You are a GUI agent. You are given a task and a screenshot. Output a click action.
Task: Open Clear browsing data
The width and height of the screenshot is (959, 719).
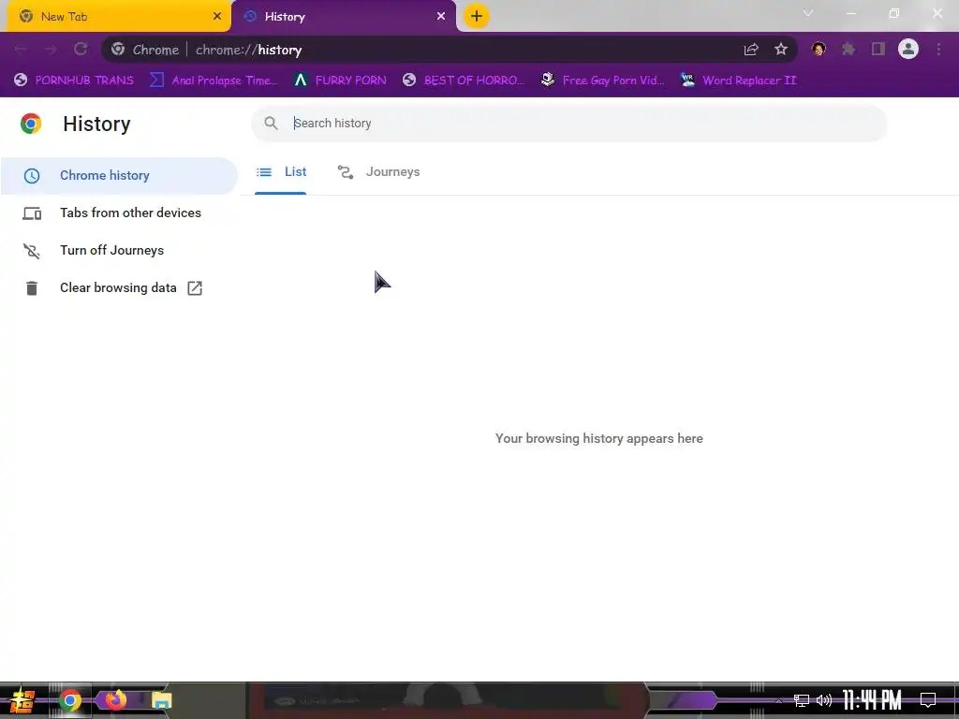(x=119, y=288)
